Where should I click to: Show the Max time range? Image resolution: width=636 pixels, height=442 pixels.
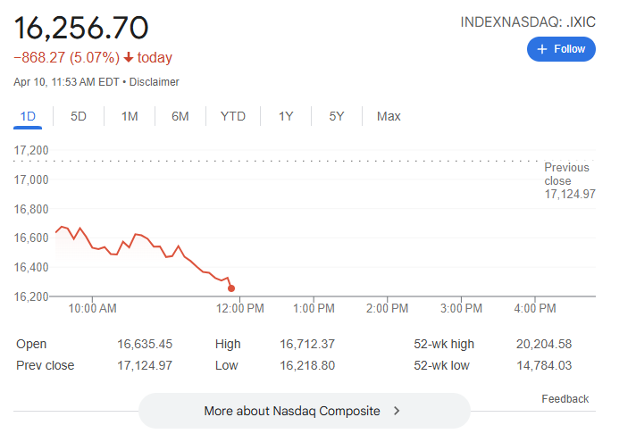click(389, 116)
